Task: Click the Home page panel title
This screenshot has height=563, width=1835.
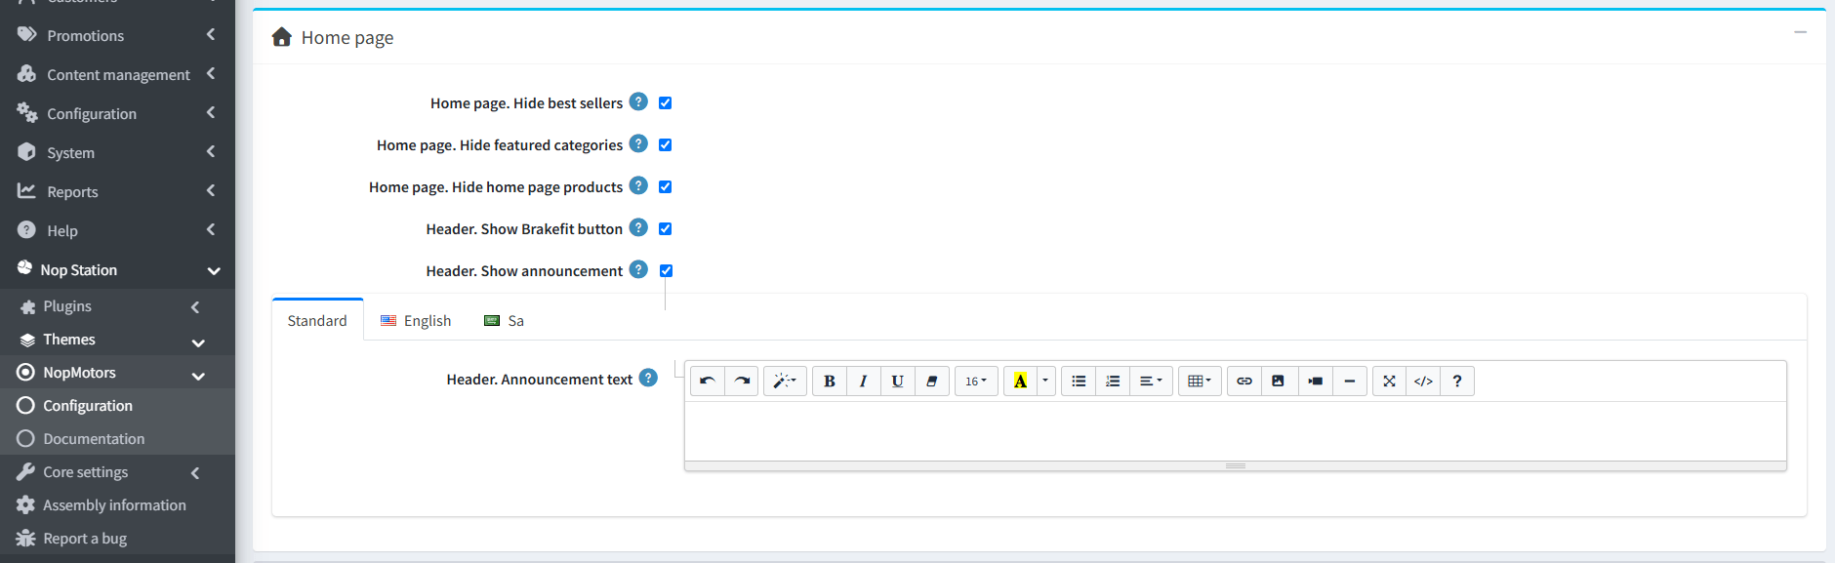Action: click(347, 37)
